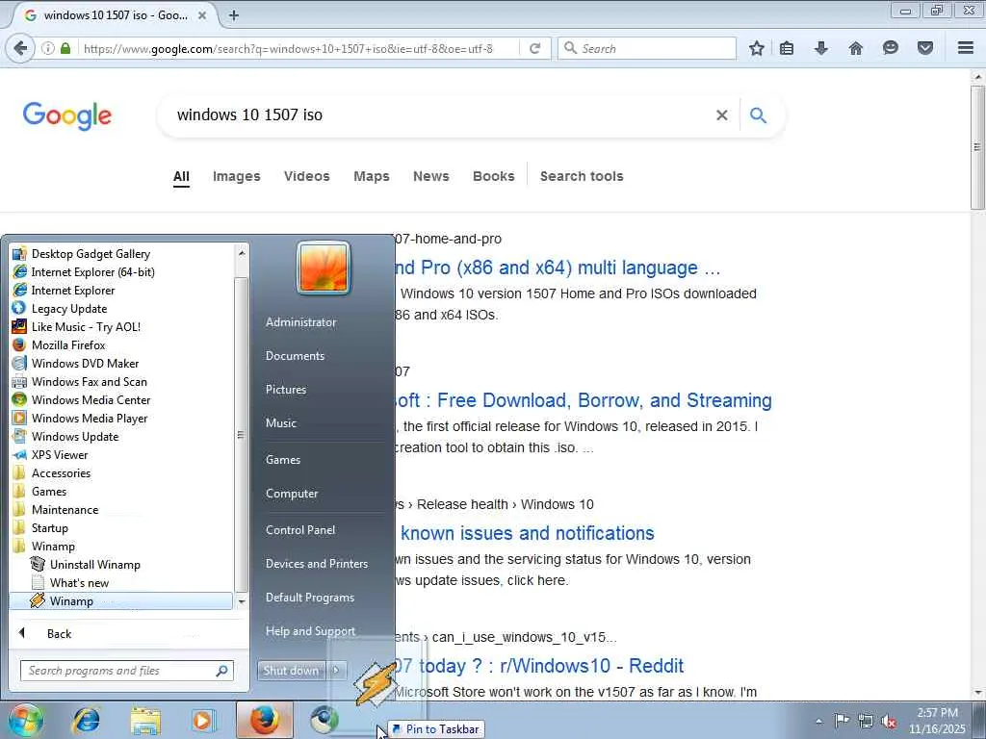Open Default Programs
Image resolution: width=986 pixels, height=739 pixels.
[310, 598]
